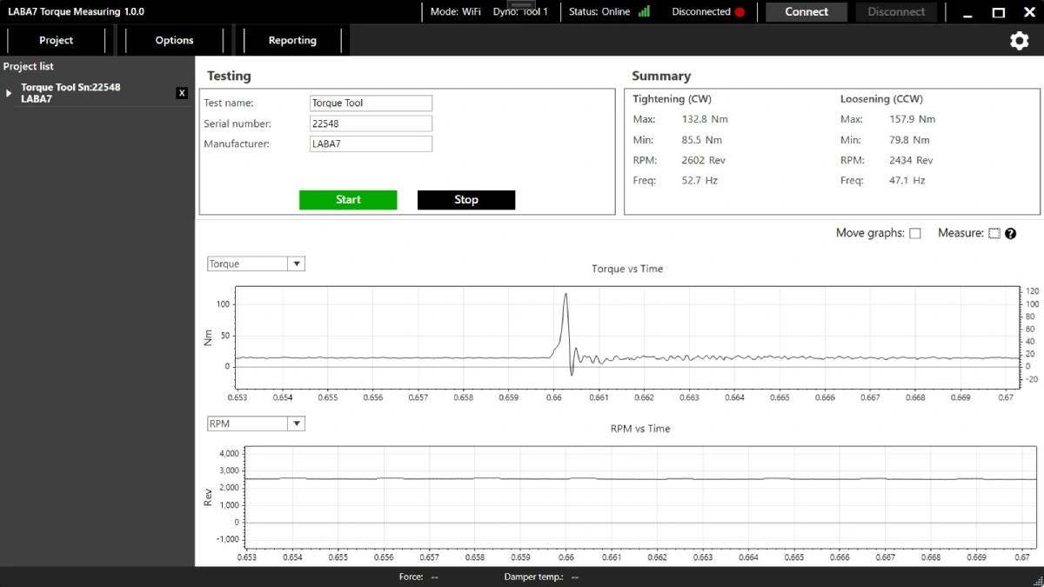Open the Options menu
This screenshot has width=1044, height=587.
(174, 40)
